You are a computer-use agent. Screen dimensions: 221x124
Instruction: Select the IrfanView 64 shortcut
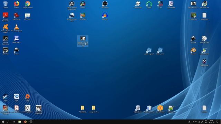[x=17, y=16]
